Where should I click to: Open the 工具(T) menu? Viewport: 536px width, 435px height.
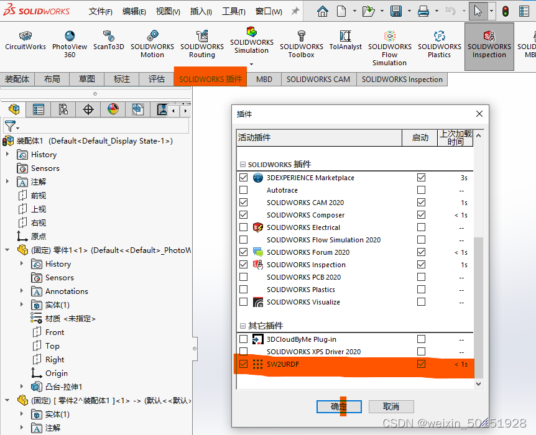[234, 12]
